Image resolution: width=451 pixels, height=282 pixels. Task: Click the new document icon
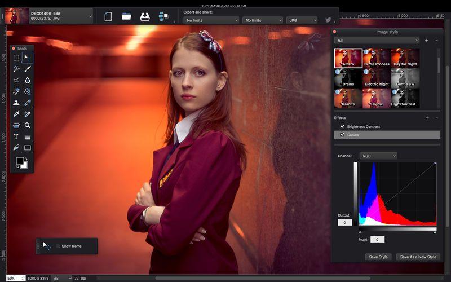click(108, 17)
